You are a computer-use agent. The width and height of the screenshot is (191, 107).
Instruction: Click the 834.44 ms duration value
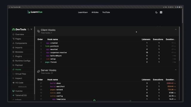click(172, 86)
